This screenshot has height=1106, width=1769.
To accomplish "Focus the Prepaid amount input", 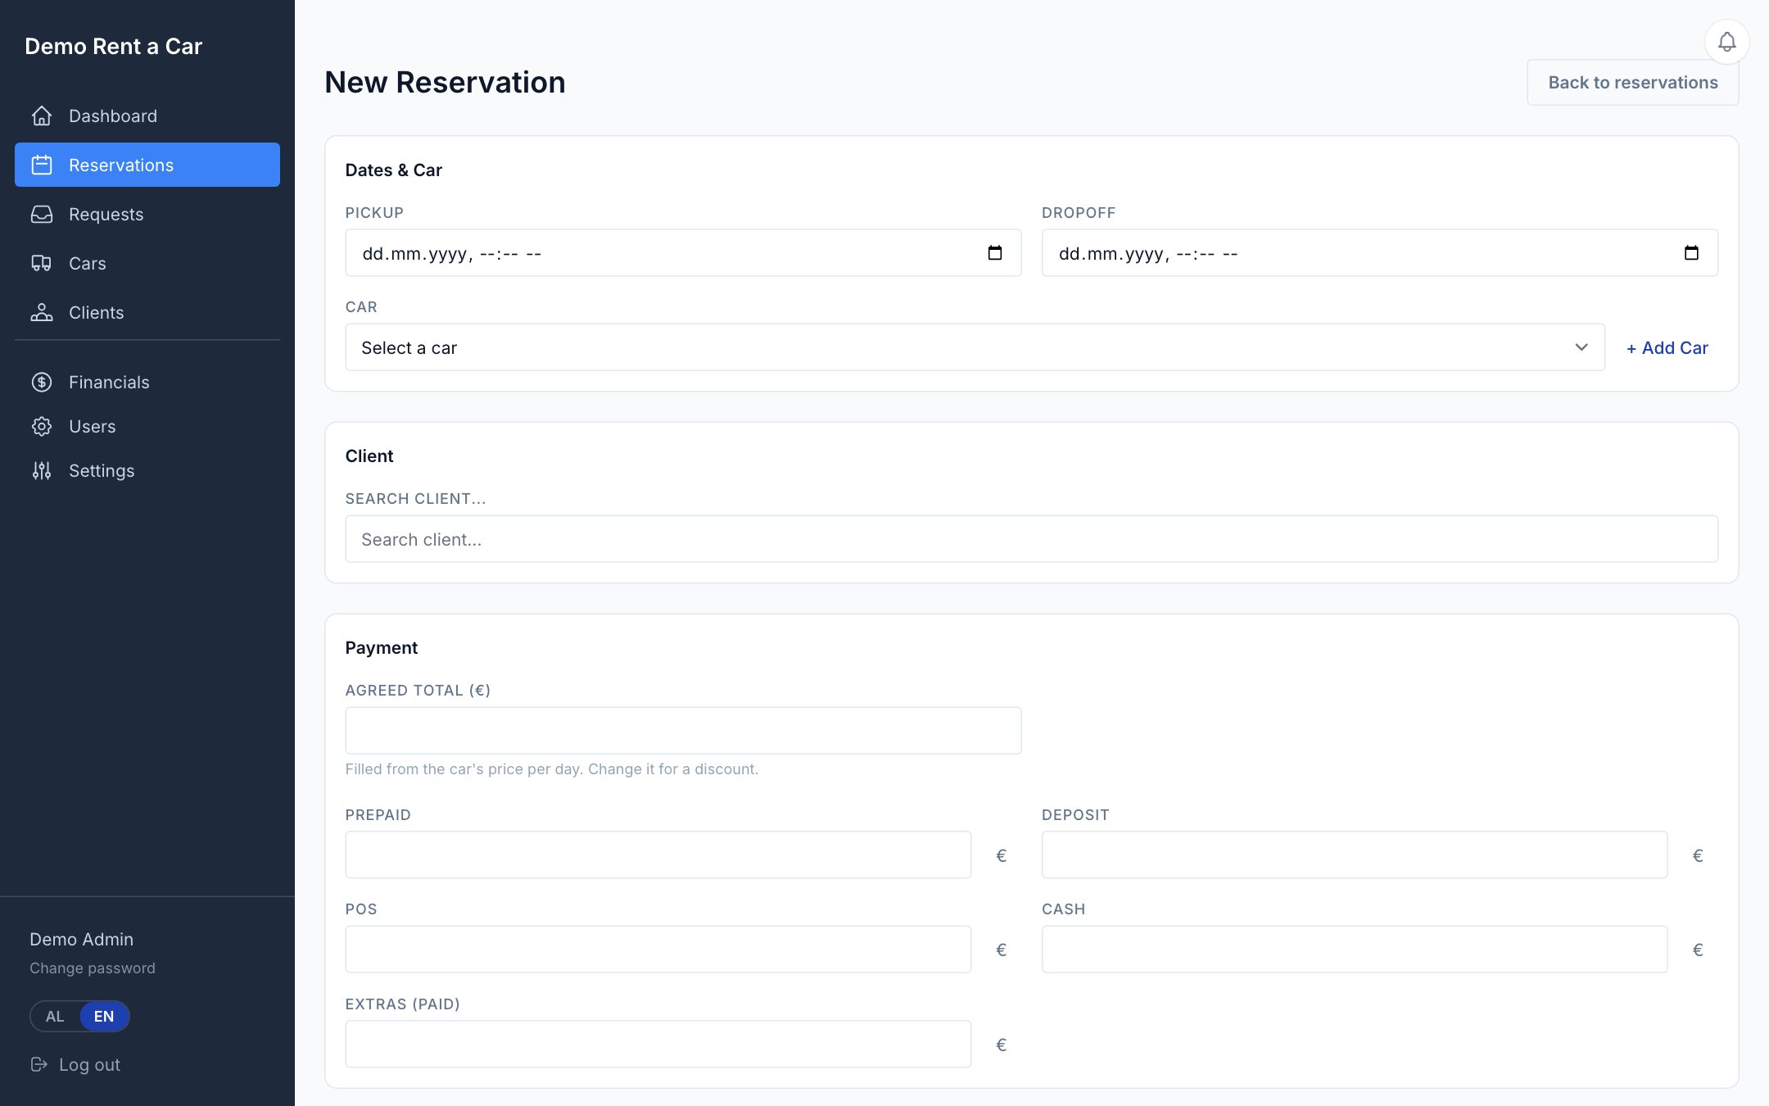I will click(658, 854).
